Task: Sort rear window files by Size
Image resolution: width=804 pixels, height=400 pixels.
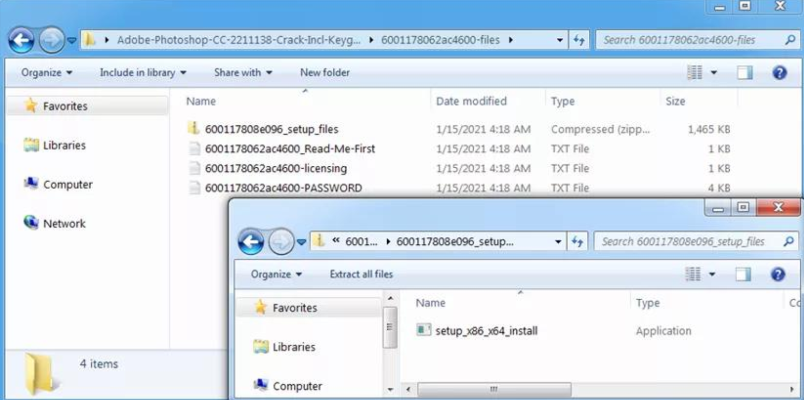Action: [675, 101]
